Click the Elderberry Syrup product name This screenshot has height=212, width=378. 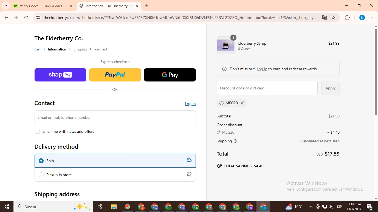(252, 43)
